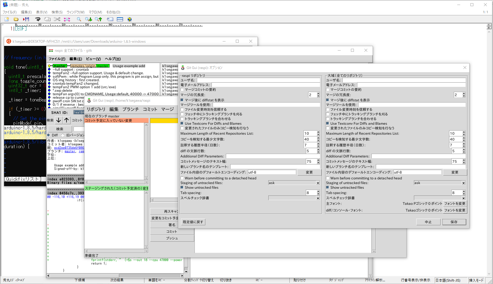Click the Find previous up-arrow icon
Image resolution: width=493 pixels, height=284 pixels.
point(98,19)
